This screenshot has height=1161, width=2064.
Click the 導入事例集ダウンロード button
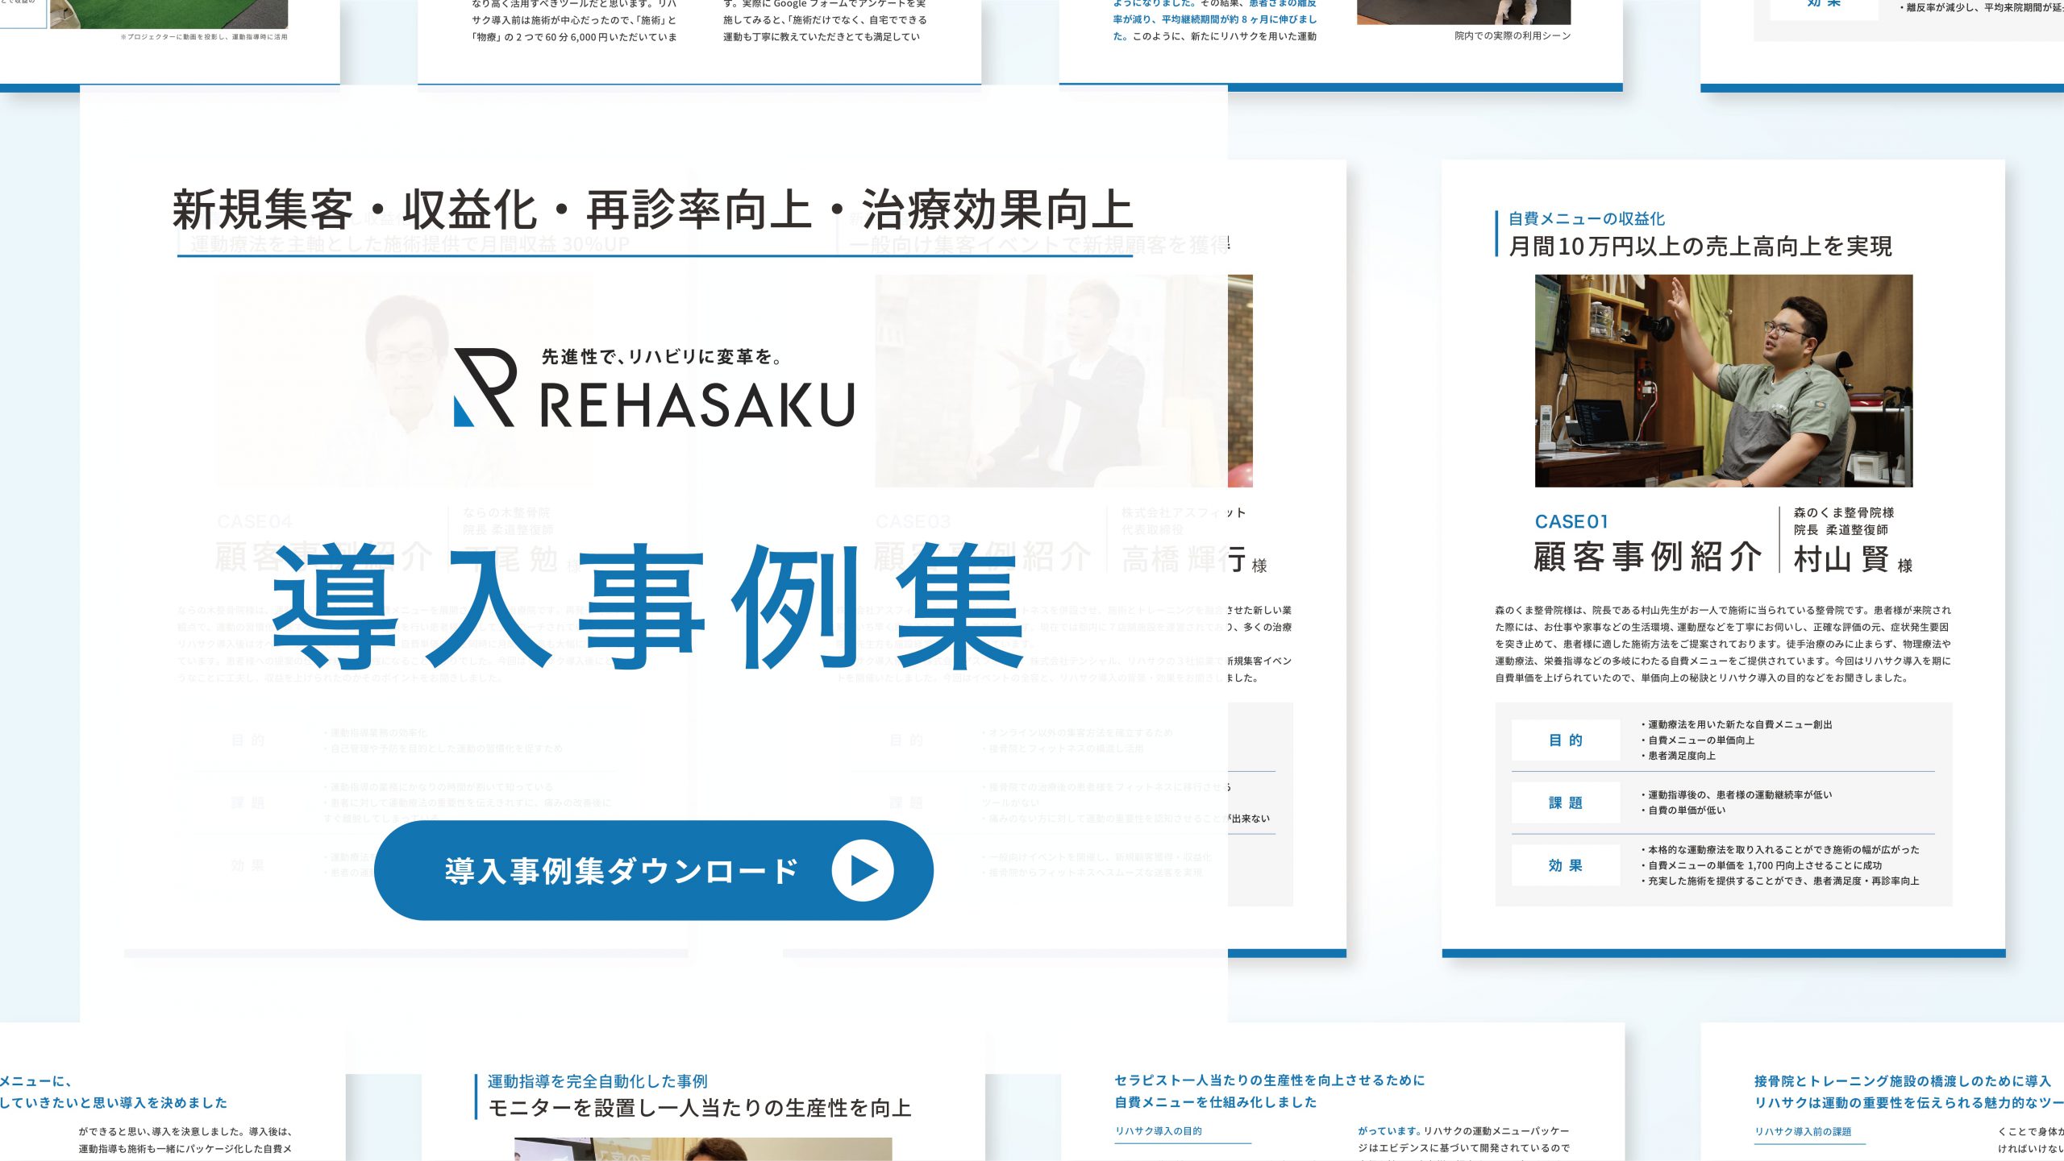tap(621, 870)
